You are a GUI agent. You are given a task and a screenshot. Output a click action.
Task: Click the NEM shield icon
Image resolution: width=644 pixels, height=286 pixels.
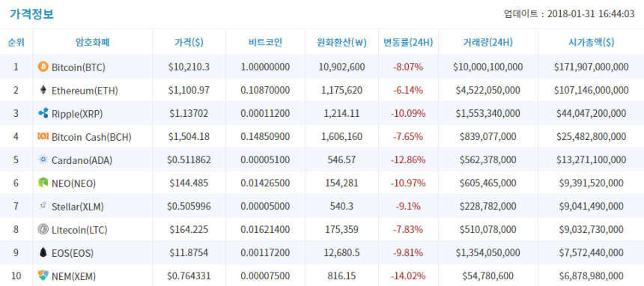tap(43, 276)
